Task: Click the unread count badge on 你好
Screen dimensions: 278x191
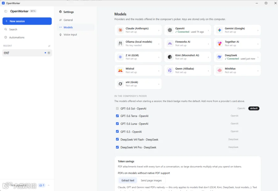Action: click(49, 53)
